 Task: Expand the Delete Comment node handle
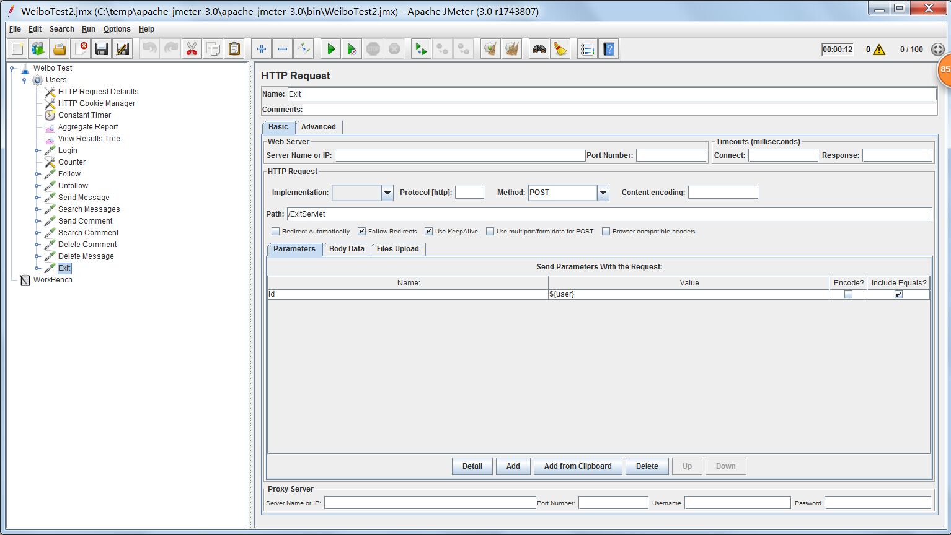click(38, 245)
